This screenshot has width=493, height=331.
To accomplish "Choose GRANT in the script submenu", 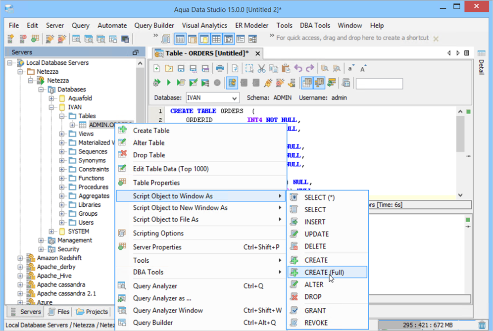I will click(x=327, y=311).
